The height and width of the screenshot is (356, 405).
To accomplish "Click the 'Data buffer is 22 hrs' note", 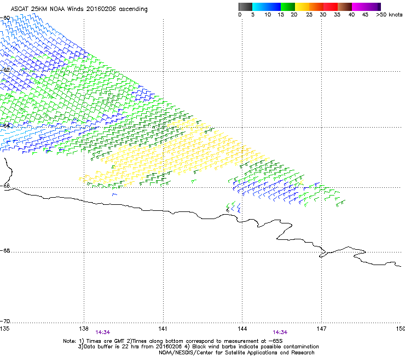I will click(x=198, y=347).
